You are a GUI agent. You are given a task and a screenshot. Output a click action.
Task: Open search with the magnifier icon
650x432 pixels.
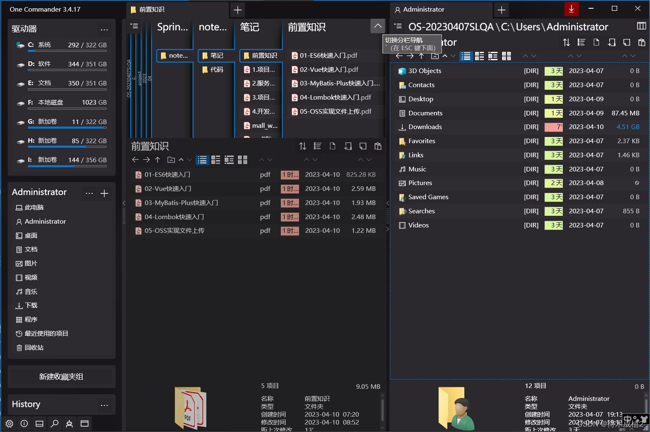point(54,424)
